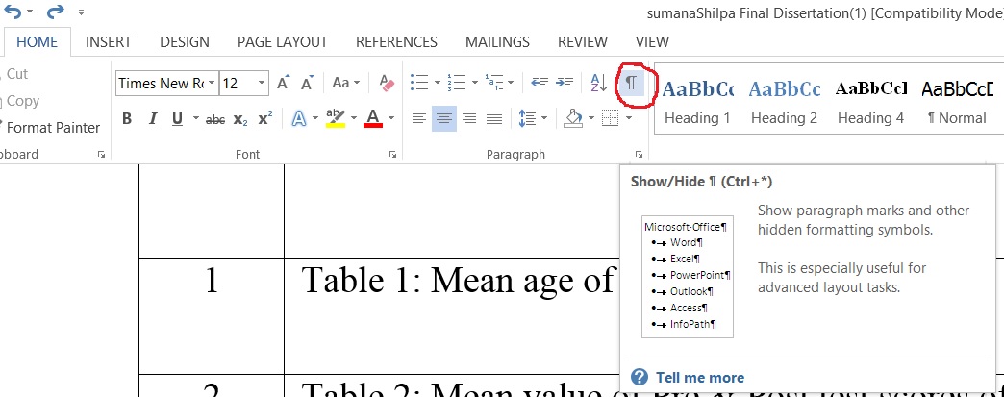Click the Borders icon
This screenshot has height=397, width=1004.
click(x=611, y=118)
